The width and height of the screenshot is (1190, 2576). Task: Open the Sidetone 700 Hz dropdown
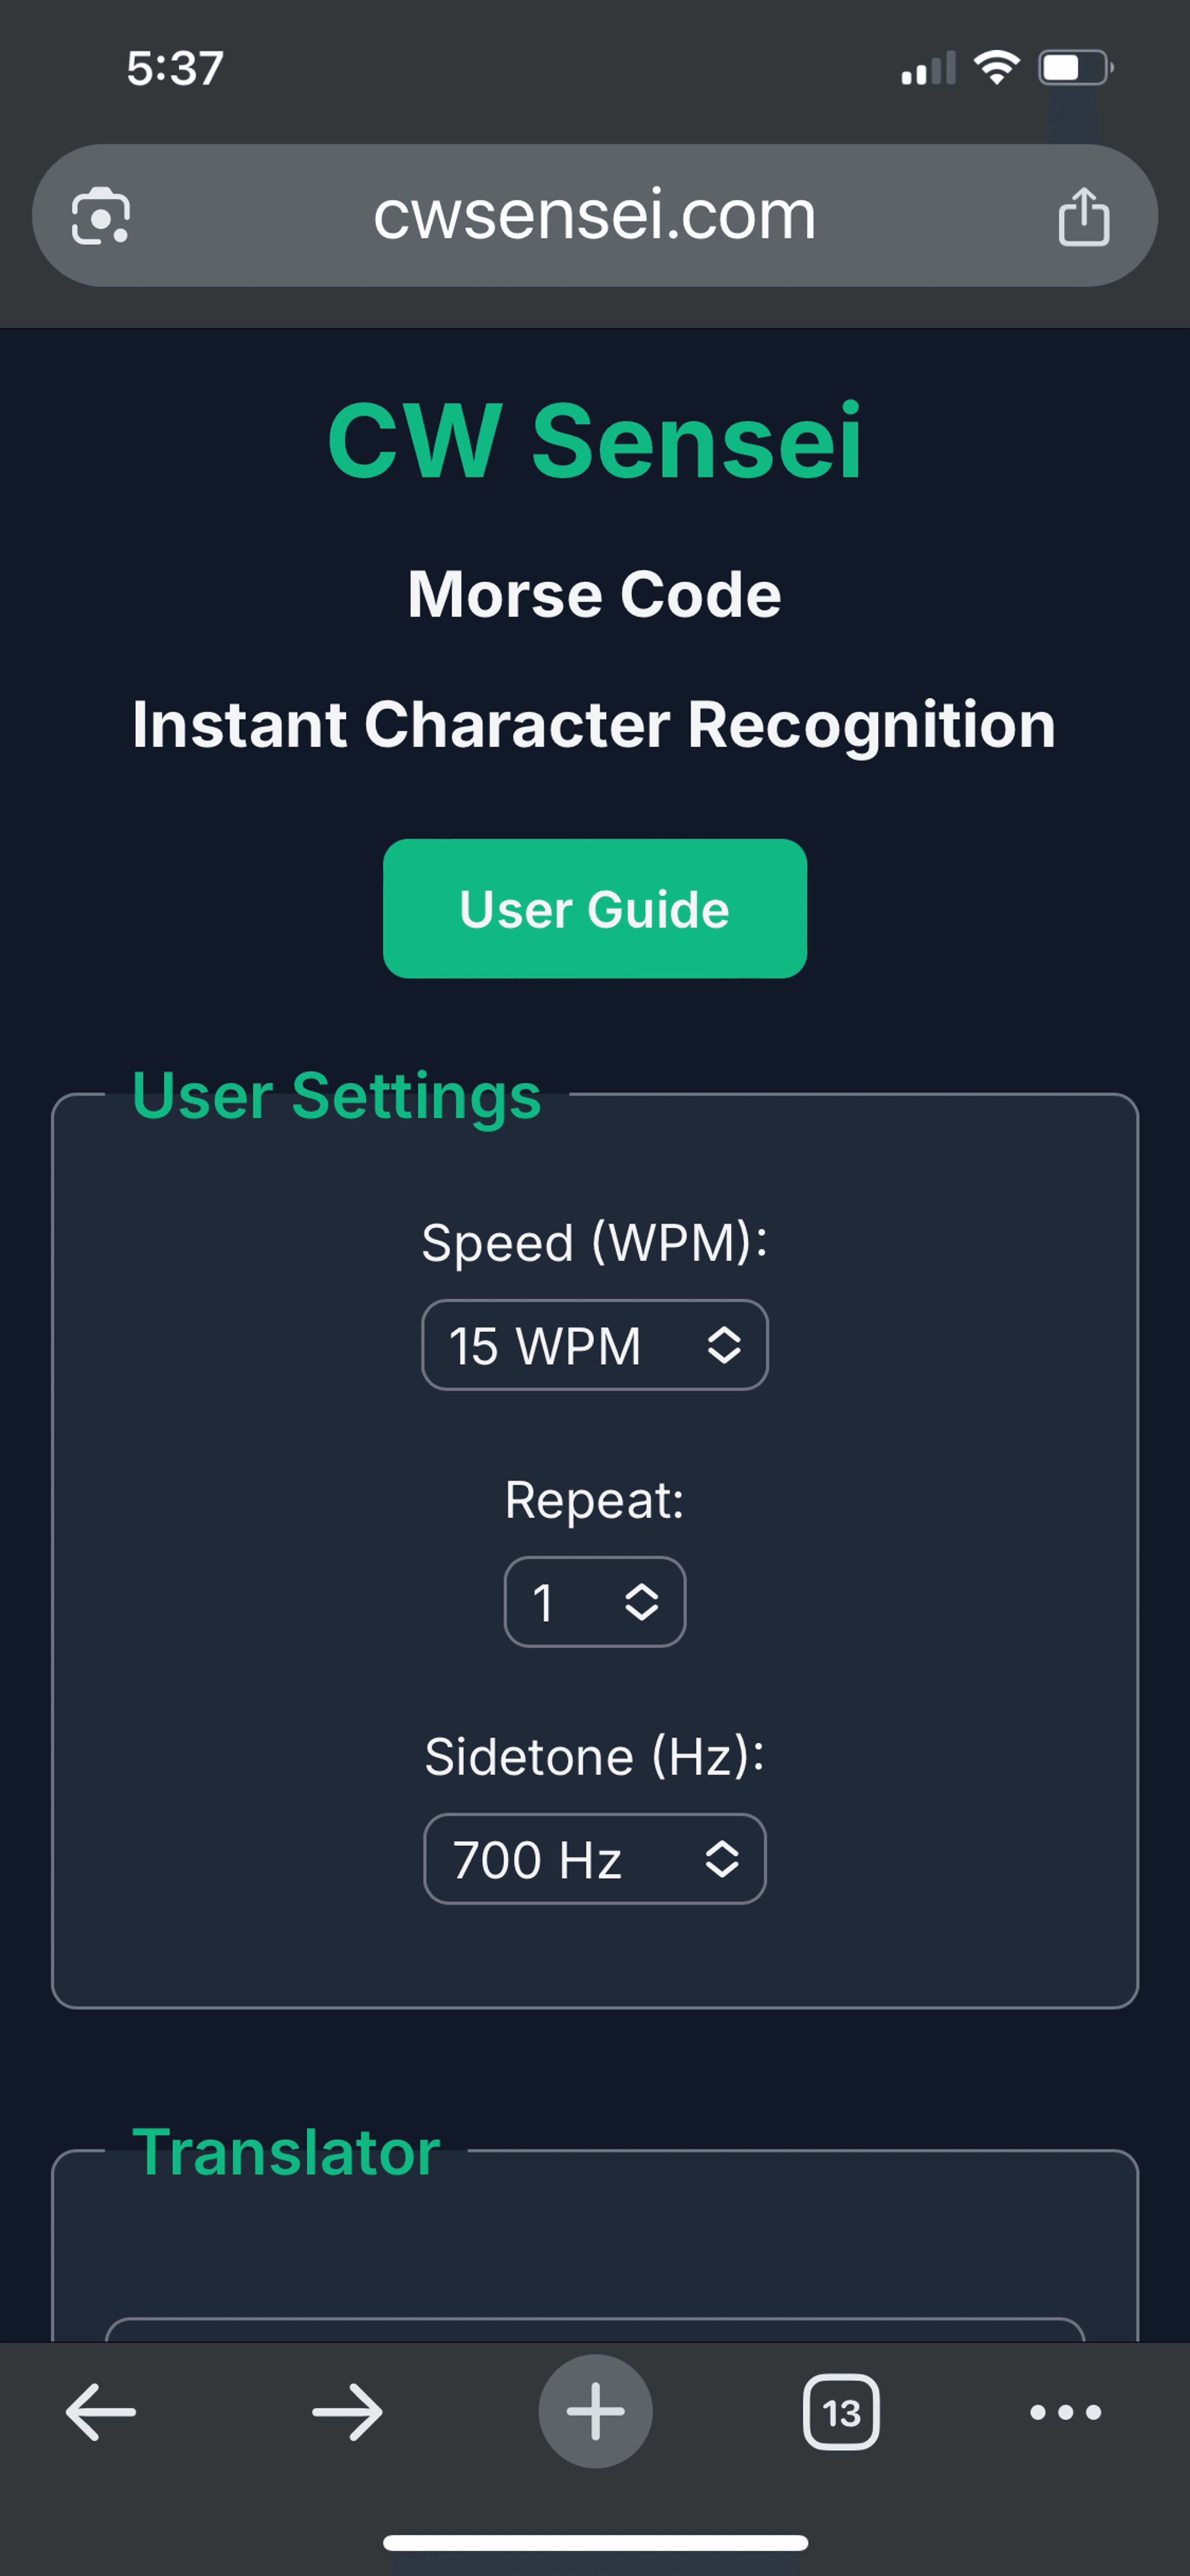pos(595,1859)
